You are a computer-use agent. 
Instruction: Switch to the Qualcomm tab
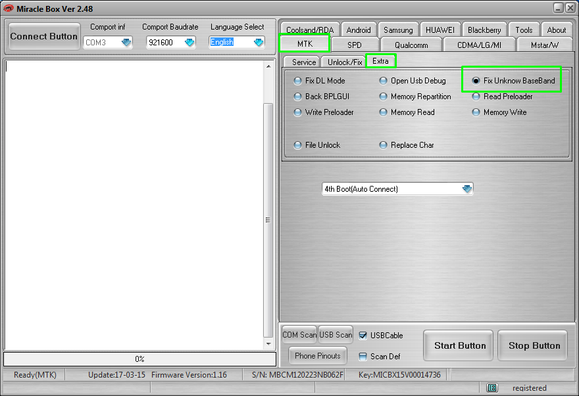click(411, 45)
